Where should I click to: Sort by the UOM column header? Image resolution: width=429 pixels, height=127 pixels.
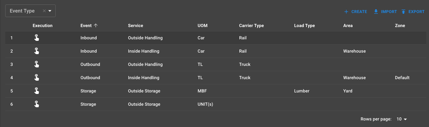click(202, 26)
